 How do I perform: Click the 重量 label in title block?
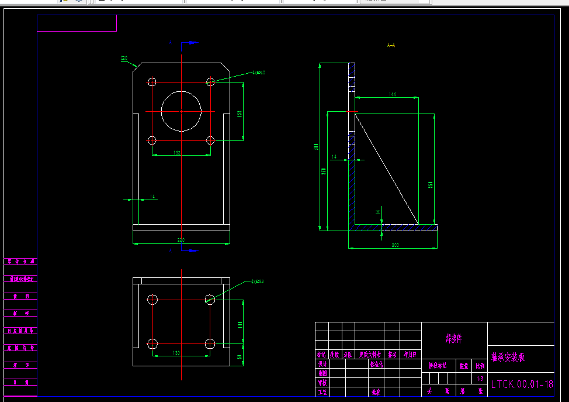point(464,366)
